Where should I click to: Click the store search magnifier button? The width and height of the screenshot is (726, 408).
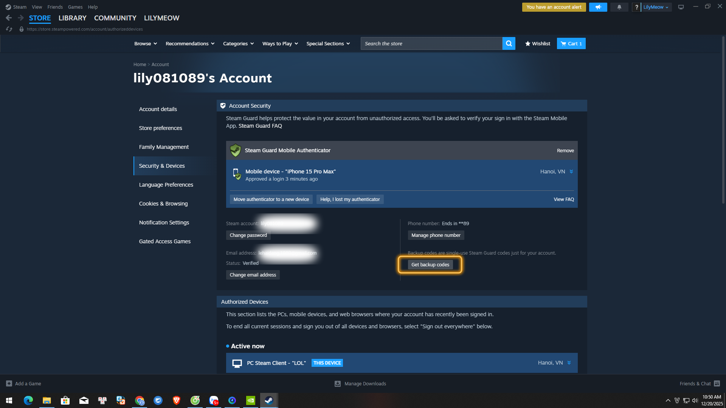click(509, 43)
